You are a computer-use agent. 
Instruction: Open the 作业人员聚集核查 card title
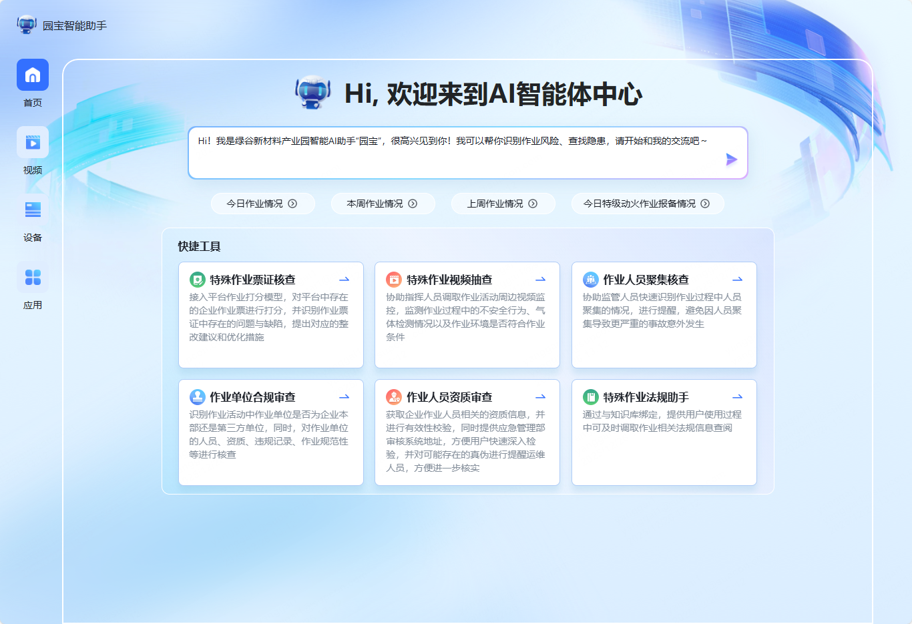point(646,280)
